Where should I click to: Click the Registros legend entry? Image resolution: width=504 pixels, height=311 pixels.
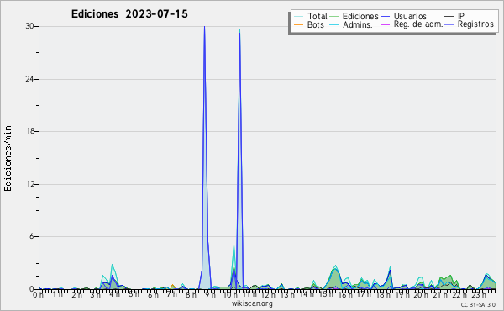click(470, 24)
